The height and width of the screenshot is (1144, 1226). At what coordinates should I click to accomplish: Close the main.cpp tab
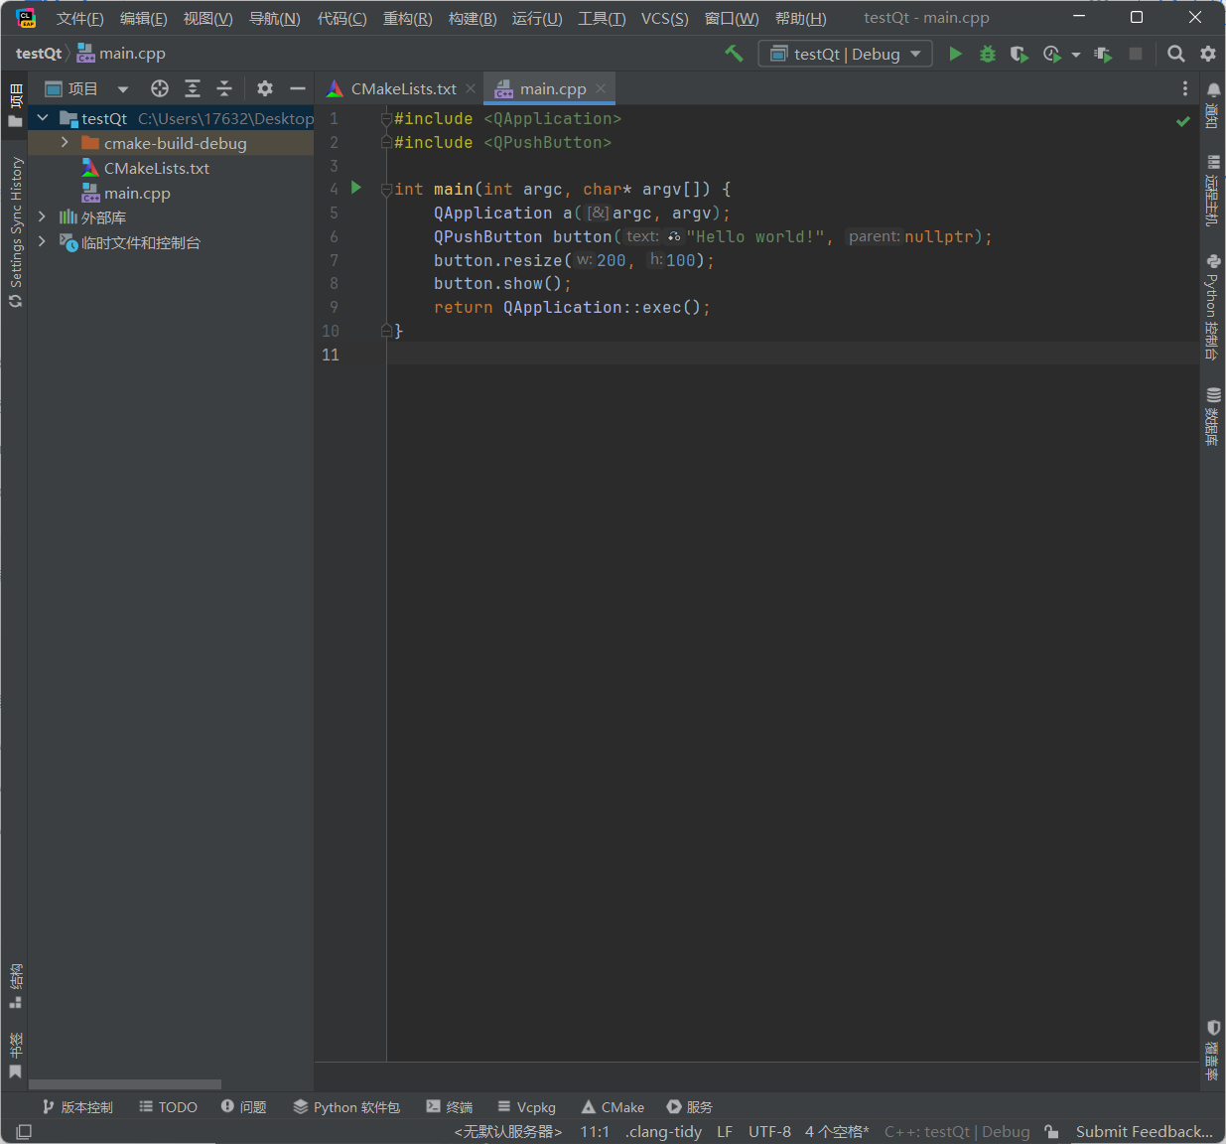601,88
